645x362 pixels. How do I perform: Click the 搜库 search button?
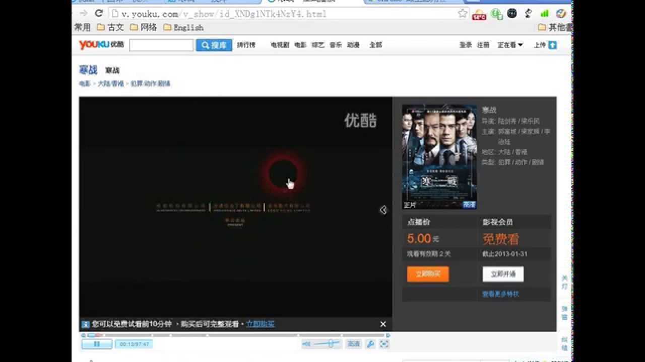coord(214,45)
